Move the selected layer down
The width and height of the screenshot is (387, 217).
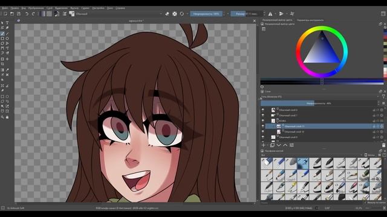[279, 145]
